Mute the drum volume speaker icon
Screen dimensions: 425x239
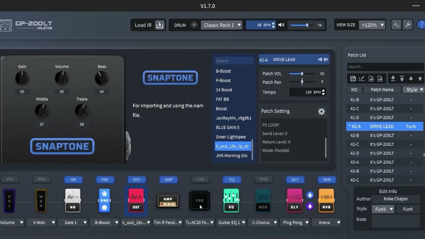(x=281, y=25)
